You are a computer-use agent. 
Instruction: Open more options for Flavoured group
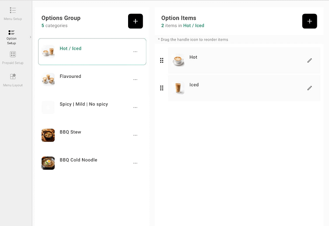point(135,80)
